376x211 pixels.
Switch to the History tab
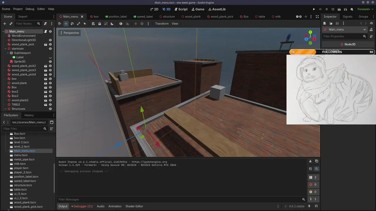click(29, 115)
